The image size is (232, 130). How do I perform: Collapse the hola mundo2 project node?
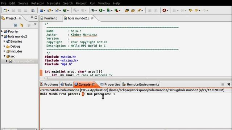click(x=2, y=36)
